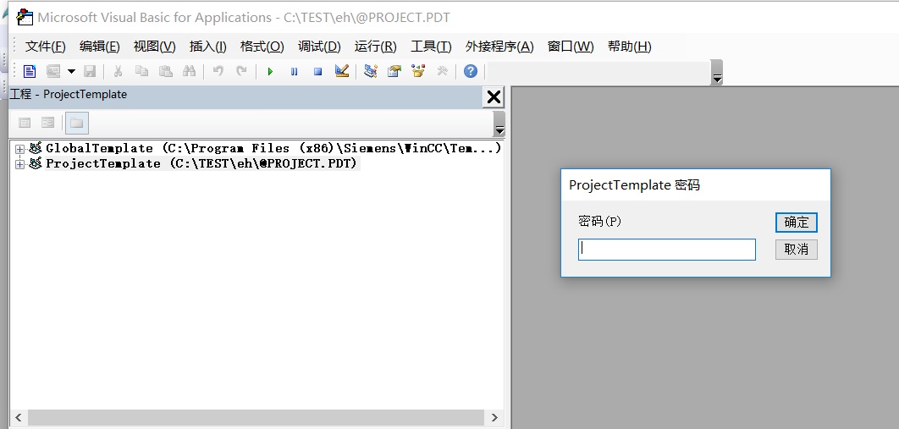This screenshot has height=429, width=899.
Task: Close the 工程 project explorer panel
Action: pos(494,97)
